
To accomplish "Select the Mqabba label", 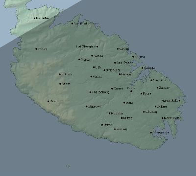I will [117, 113].
